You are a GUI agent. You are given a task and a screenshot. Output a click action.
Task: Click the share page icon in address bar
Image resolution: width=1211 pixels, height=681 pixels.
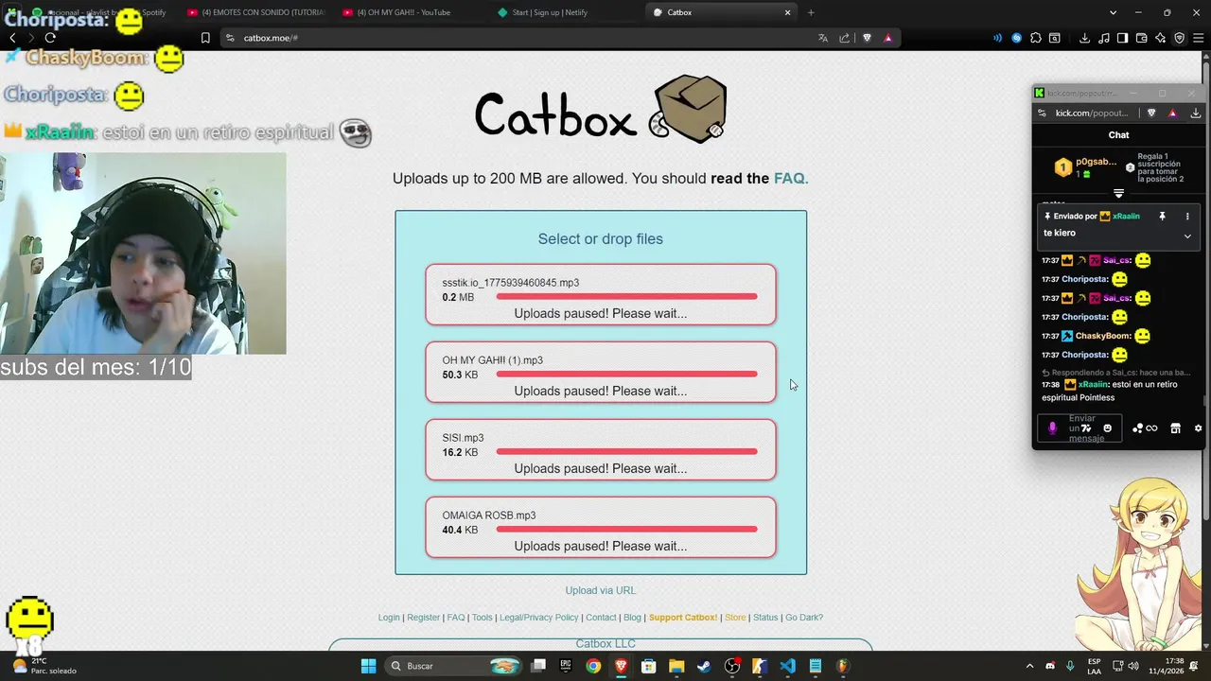pyautogui.click(x=845, y=38)
